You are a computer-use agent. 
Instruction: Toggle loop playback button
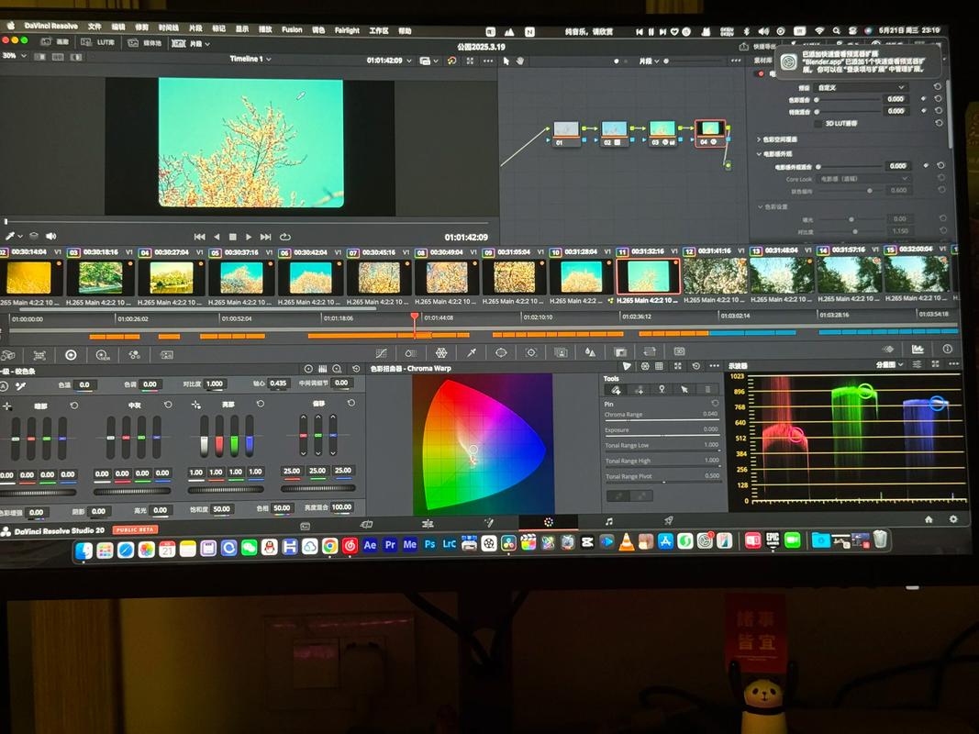(285, 237)
